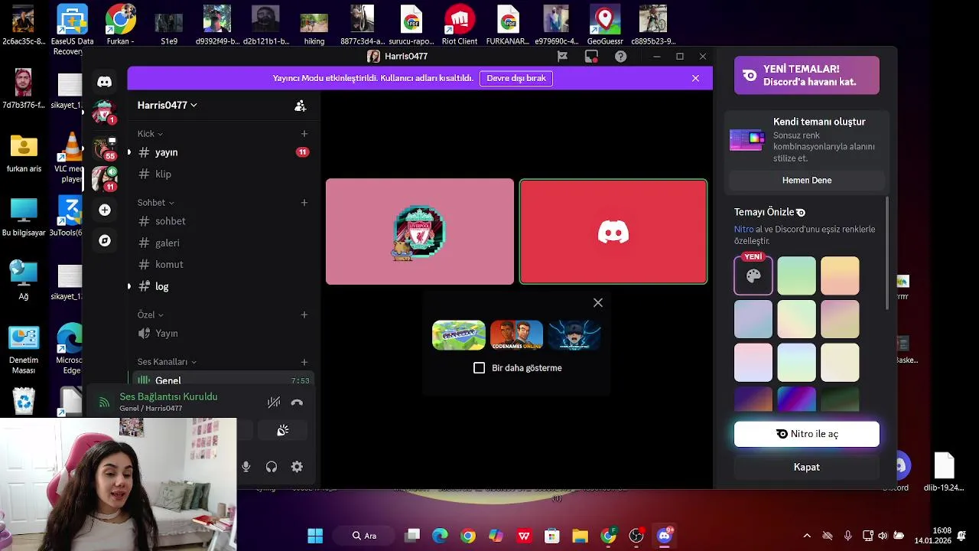
Task: Select lavender blue swatch in second row
Action: point(753,319)
